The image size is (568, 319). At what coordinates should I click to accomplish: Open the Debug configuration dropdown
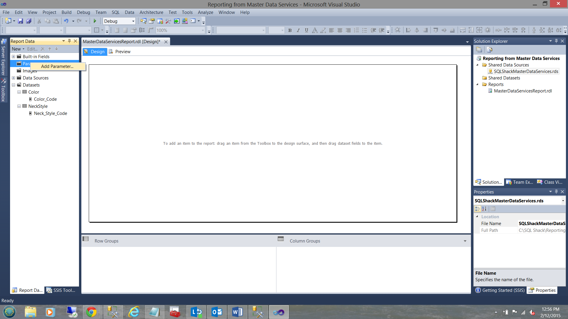point(133,21)
